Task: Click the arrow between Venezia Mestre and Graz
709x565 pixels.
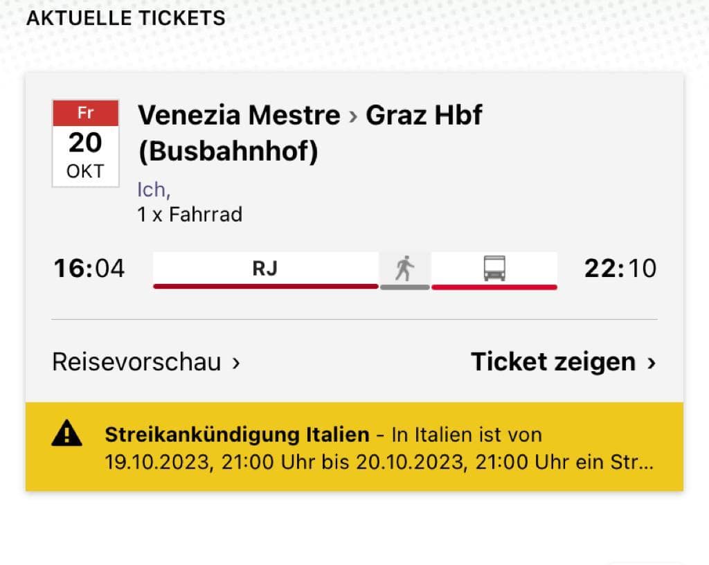Action: 353,116
